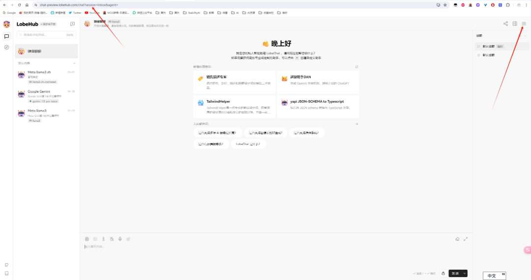531x280 pixels.
Task: Open the browser three-dot menu
Action: pos(526,5)
